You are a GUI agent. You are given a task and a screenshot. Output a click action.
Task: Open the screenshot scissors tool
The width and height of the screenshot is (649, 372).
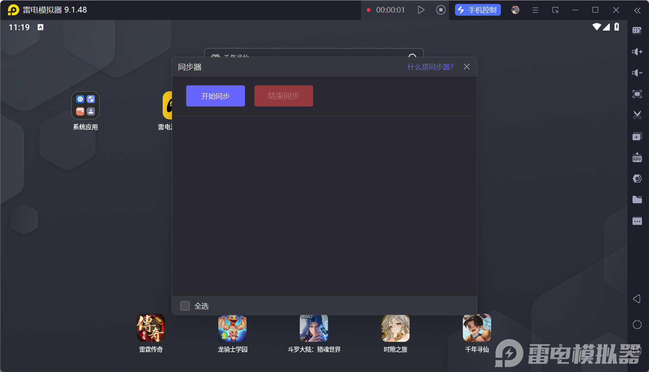(637, 115)
